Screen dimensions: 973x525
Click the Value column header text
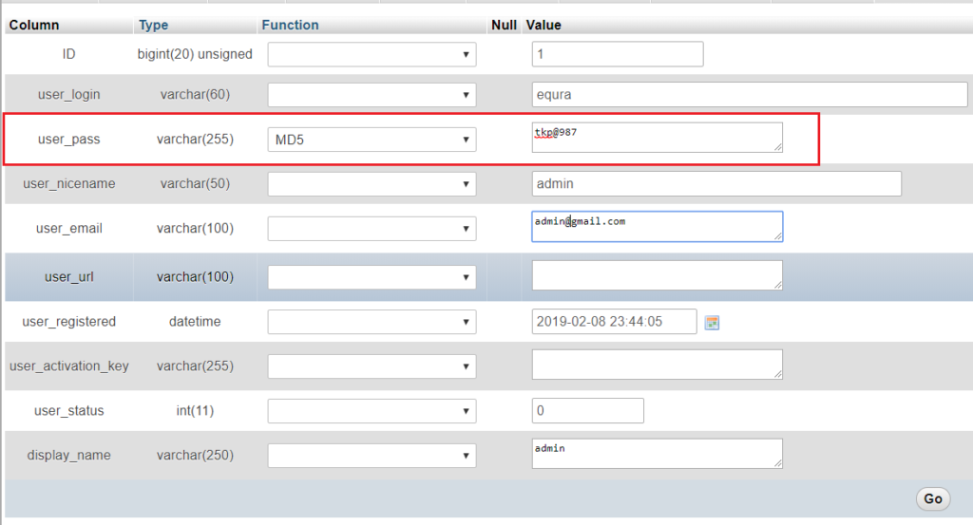pos(544,25)
